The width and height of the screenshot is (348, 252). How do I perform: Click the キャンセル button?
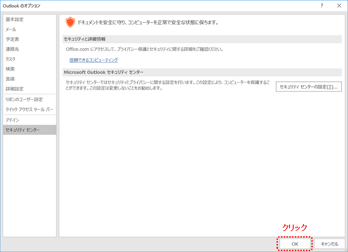click(329, 244)
